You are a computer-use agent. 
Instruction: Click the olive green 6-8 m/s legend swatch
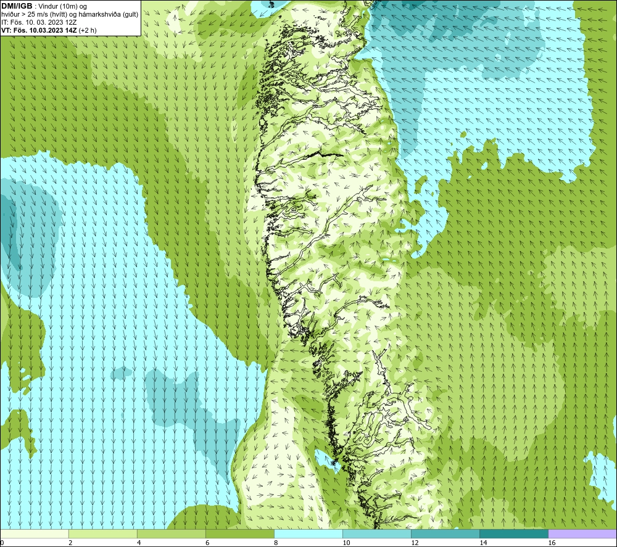click(x=239, y=534)
